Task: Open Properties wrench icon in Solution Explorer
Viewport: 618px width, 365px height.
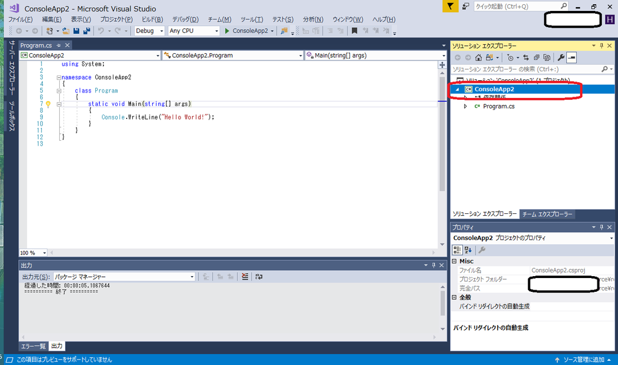Action: (x=561, y=57)
